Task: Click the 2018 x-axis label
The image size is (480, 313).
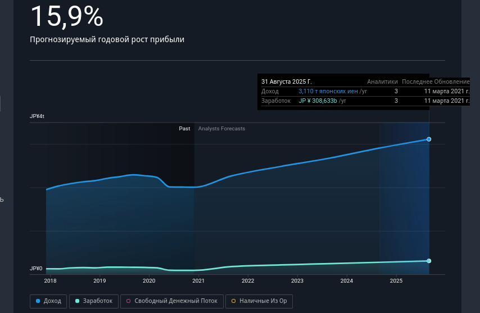Action: pyautogui.click(x=50, y=281)
